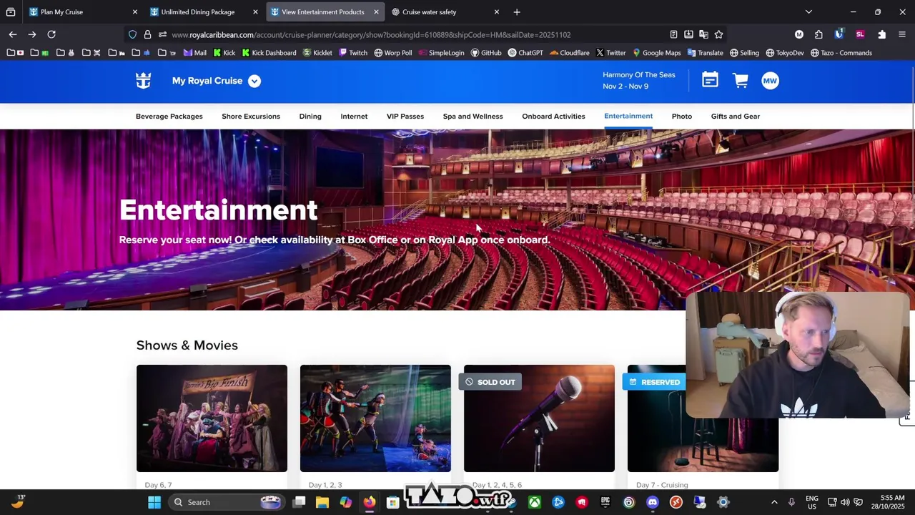The image size is (915, 515).
Task: Open the GitHub bookmark
Action: [486, 53]
